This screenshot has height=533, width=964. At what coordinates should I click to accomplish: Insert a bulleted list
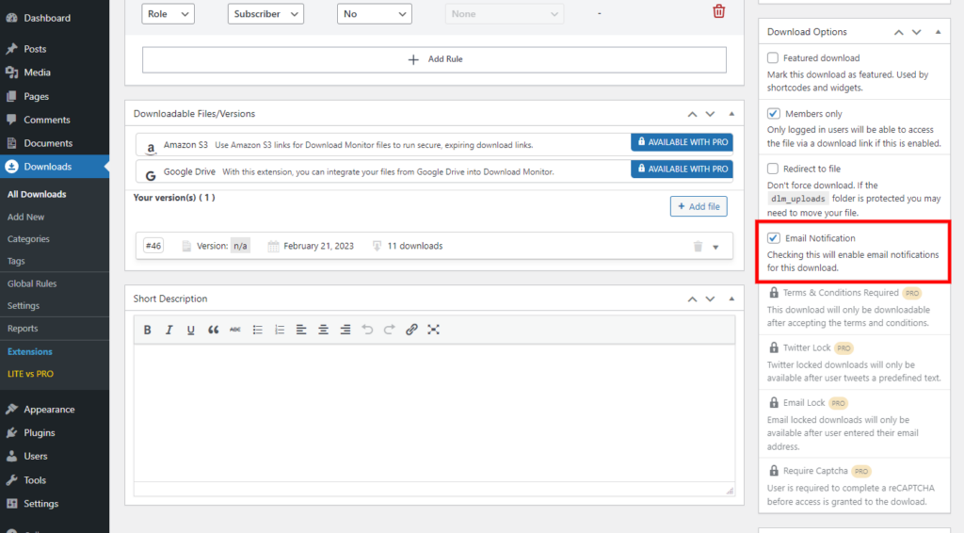(257, 330)
